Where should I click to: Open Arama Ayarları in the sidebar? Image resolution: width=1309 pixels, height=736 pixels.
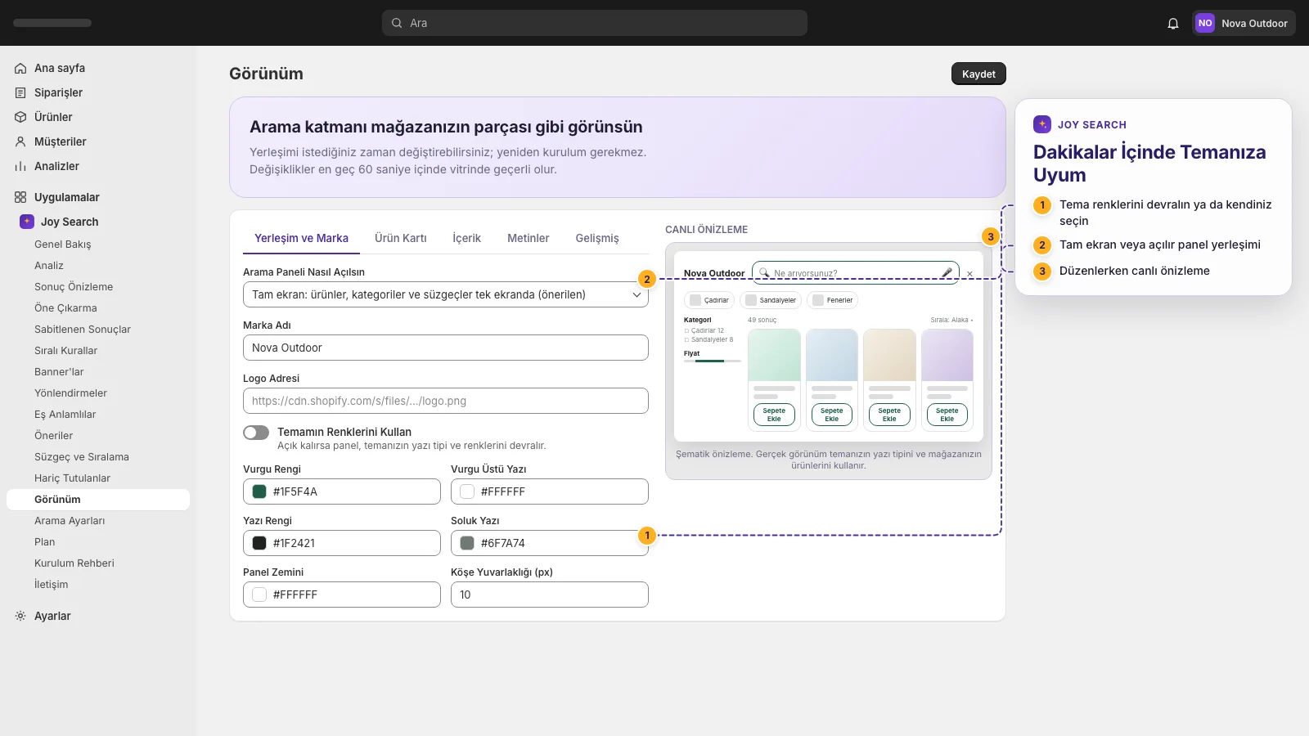point(70,521)
